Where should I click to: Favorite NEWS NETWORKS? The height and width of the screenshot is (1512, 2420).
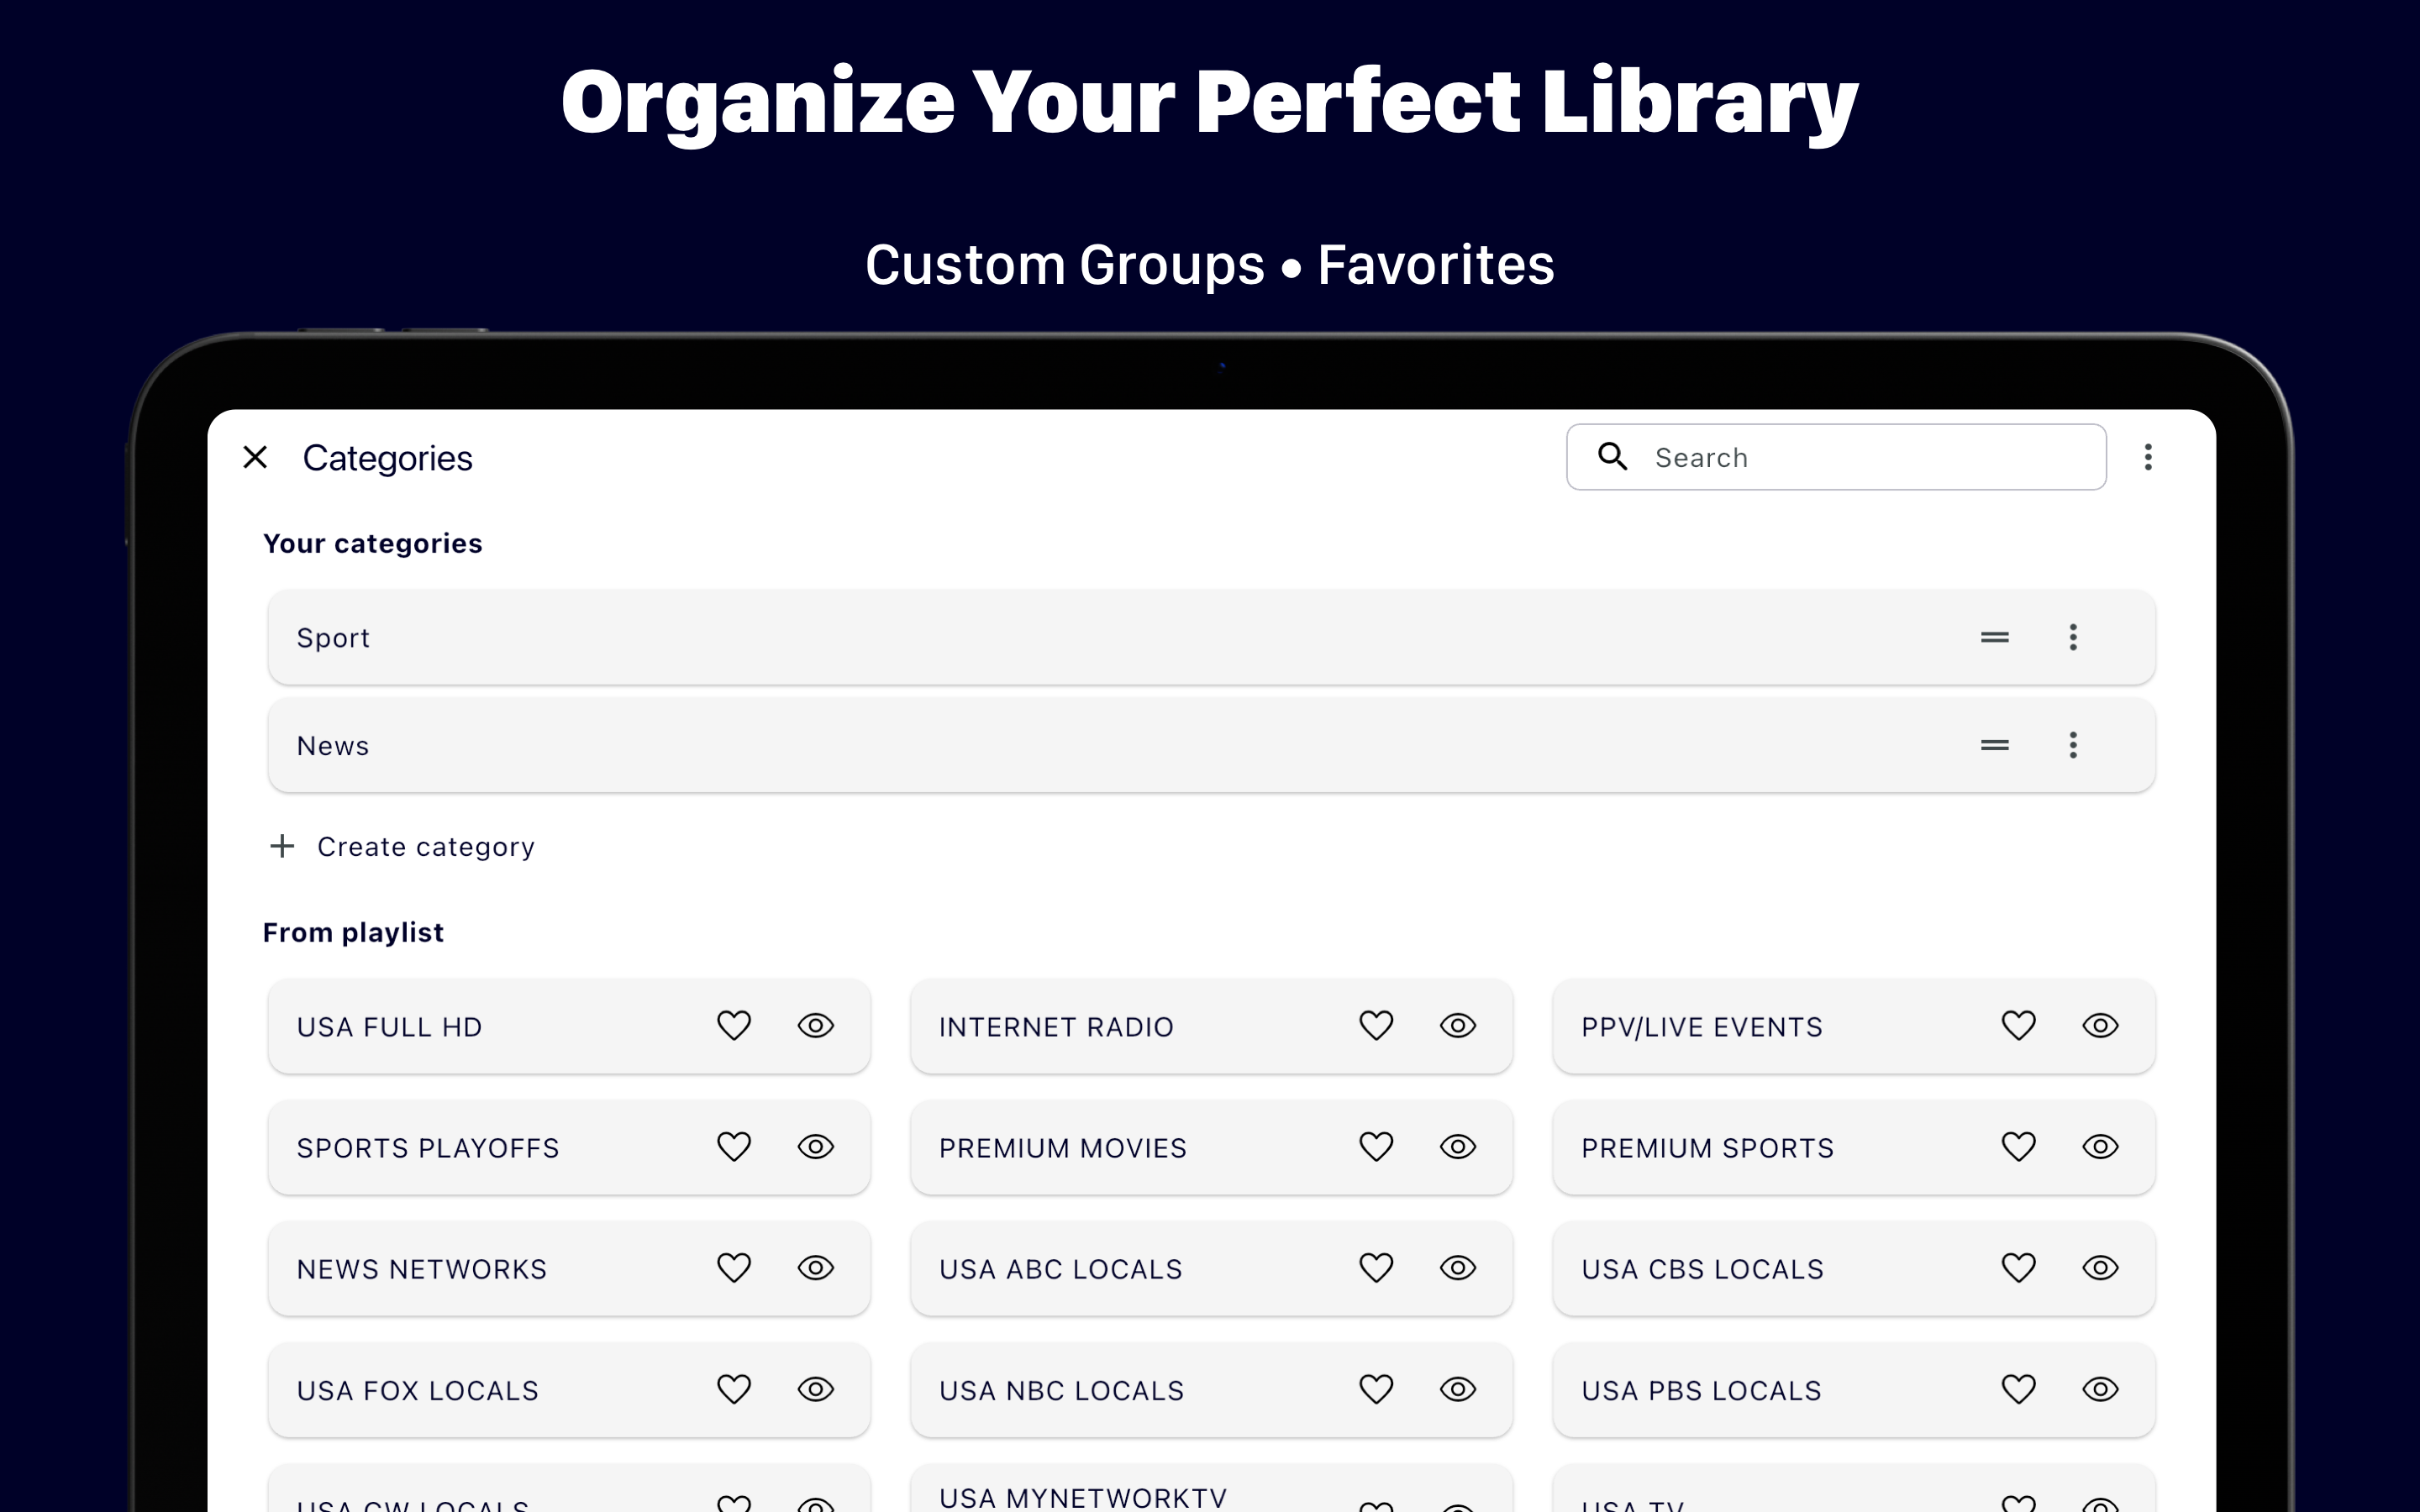click(x=734, y=1268)
